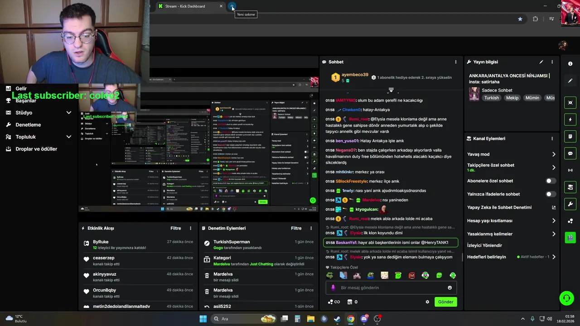Toggle the document panel icon in right sidebar

570,137
